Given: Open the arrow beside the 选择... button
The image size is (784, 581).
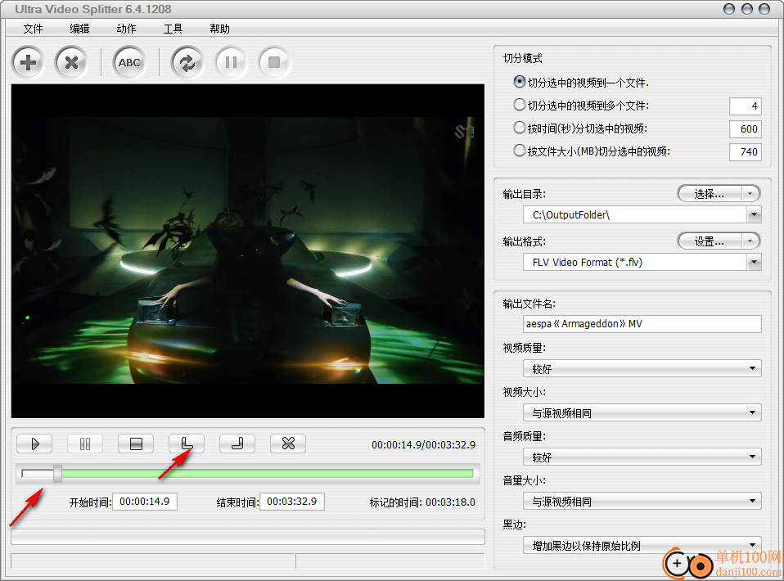Looking at the screenshot, I should pos(750,194).
